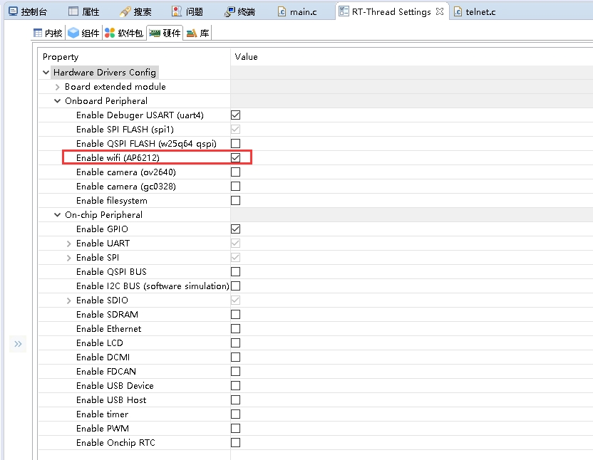The height and width of the screenshot is (460, 593).
Task: Expand Board extended module node
Action: click(58, 86)
